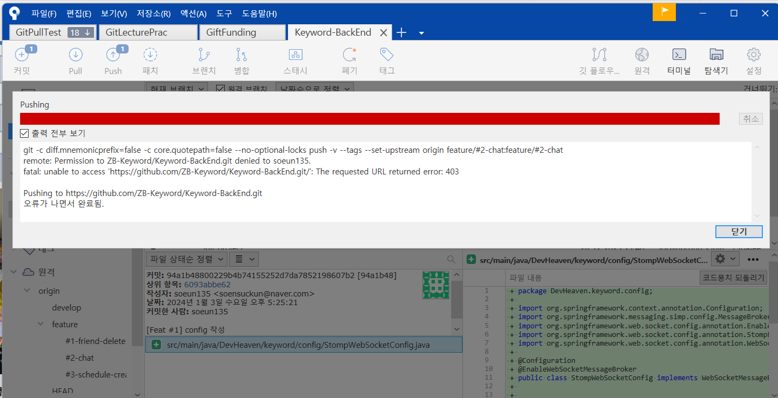Screen dimensions: 778x398
Task: Collapse the origin tree node
Action: 27,291
